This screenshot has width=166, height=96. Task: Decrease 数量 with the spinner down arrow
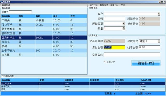tap(124, 29)
